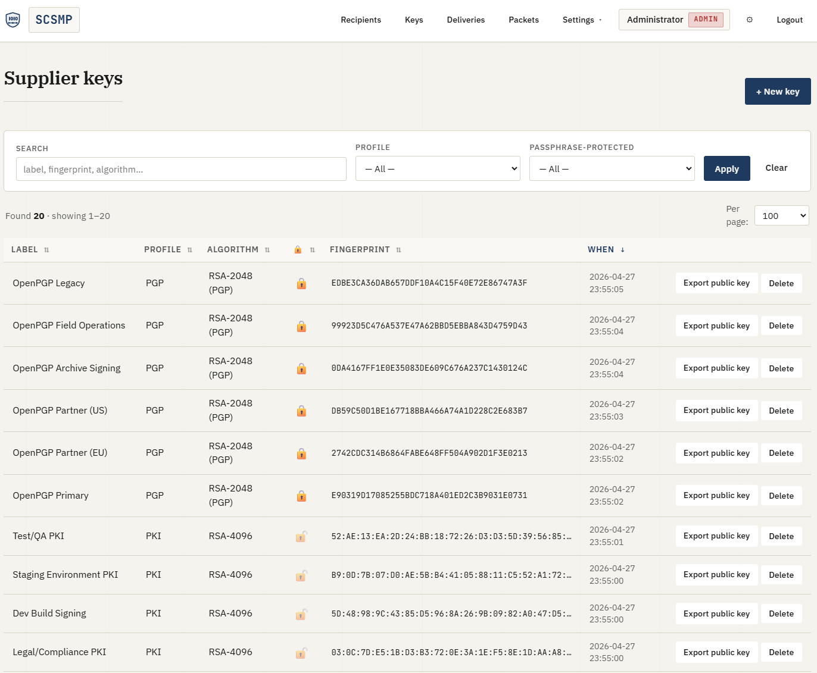
Task: Click the lock icon for OpenPGP Archive Signing
Action: [x=301, y=369]
